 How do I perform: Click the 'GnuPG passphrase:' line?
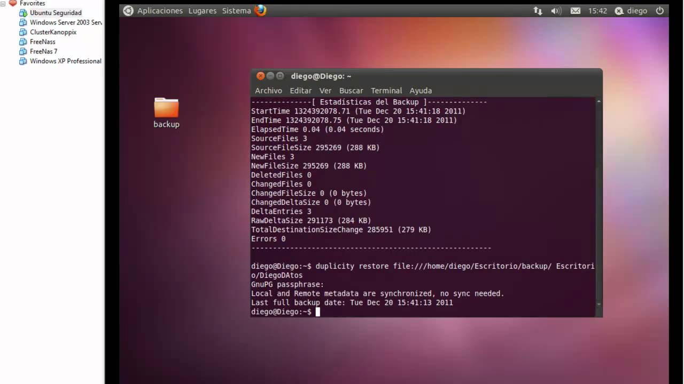pyautogui.click(x=287, y=284)
